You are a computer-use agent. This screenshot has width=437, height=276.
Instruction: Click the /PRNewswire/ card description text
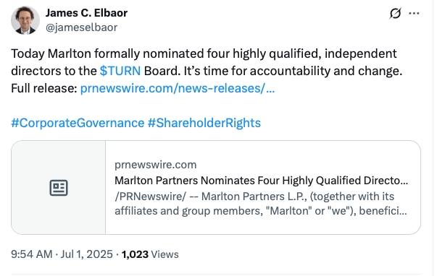pyautogui.click(x=261, y=204)
